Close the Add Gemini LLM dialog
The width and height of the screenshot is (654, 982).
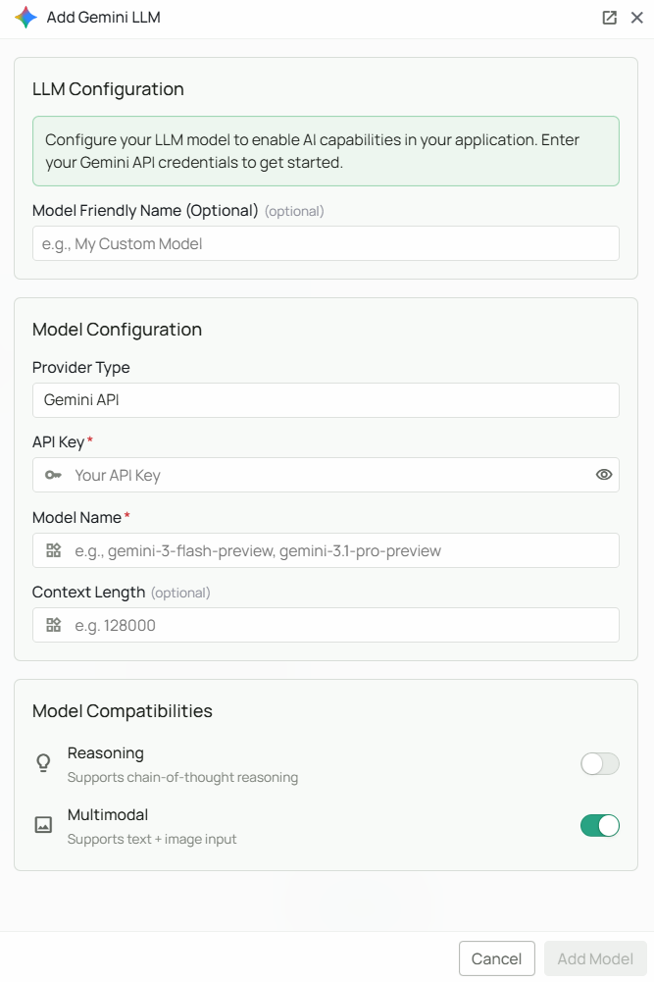tap(637, 18)
